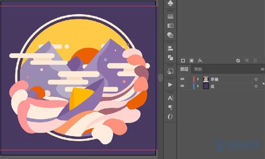265x159 pixels.
Task: Open the Align panel icon
Action: coord(170,48)
